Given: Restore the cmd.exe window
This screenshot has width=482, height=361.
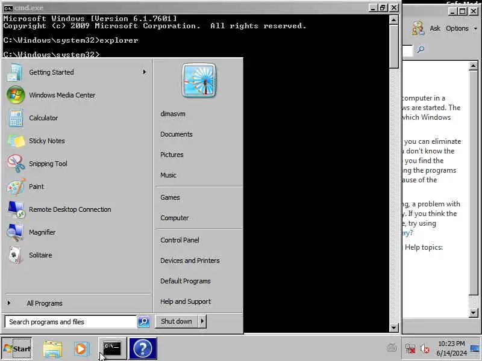Looking at the screenshot, I should (x=383, y=8).
